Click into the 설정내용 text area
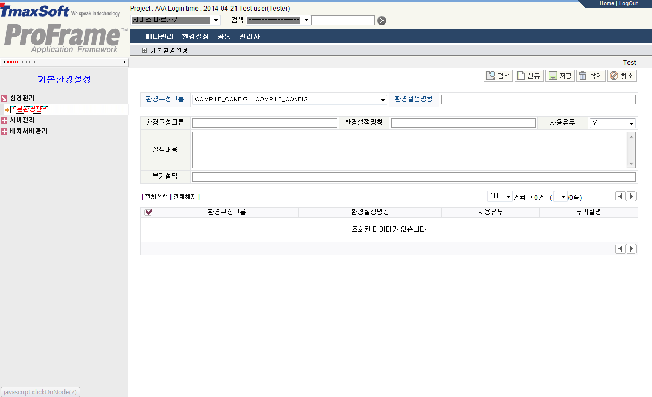 point(410,150)
